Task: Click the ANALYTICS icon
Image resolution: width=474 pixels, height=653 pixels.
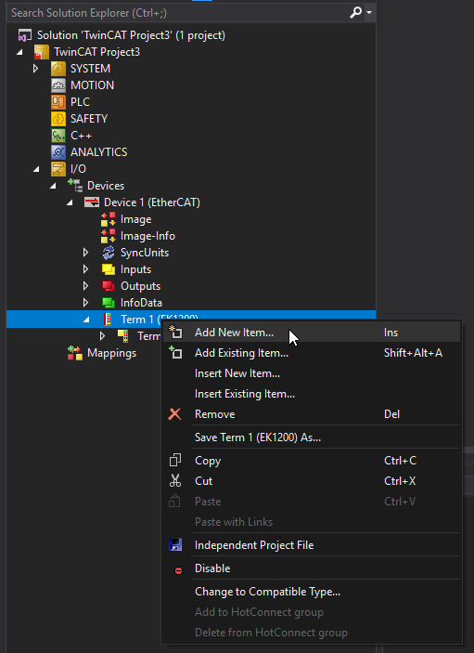Action: [x=58, y=152]
